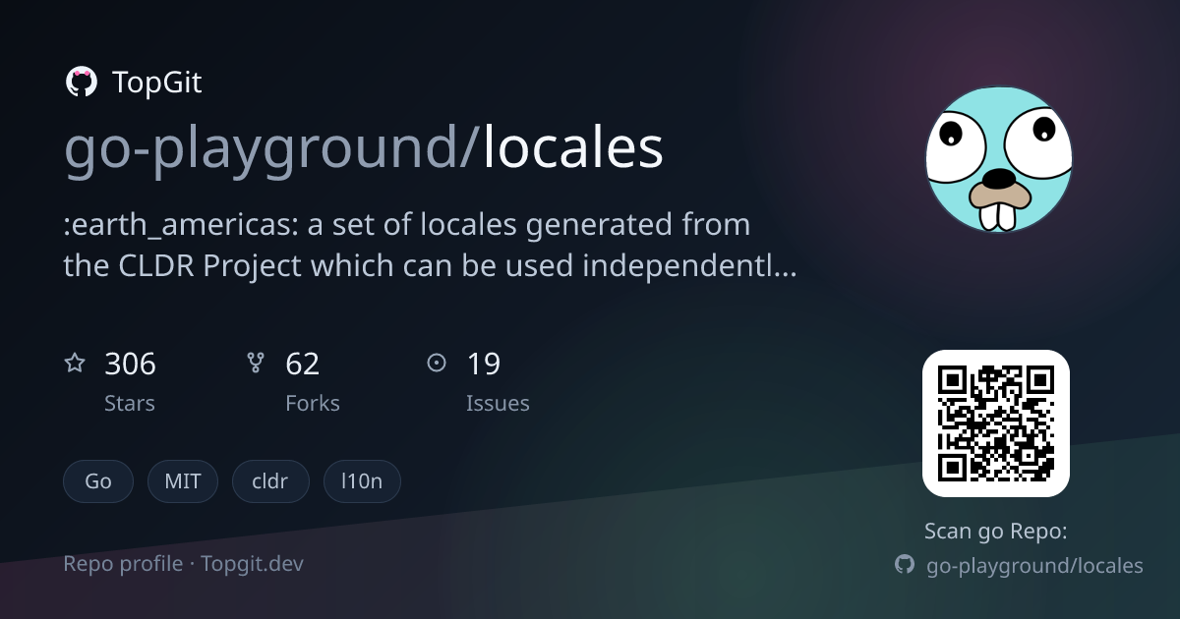Screen dimensions: 1180x619
Task: Select the cldr topic tag
Action: 270,481
